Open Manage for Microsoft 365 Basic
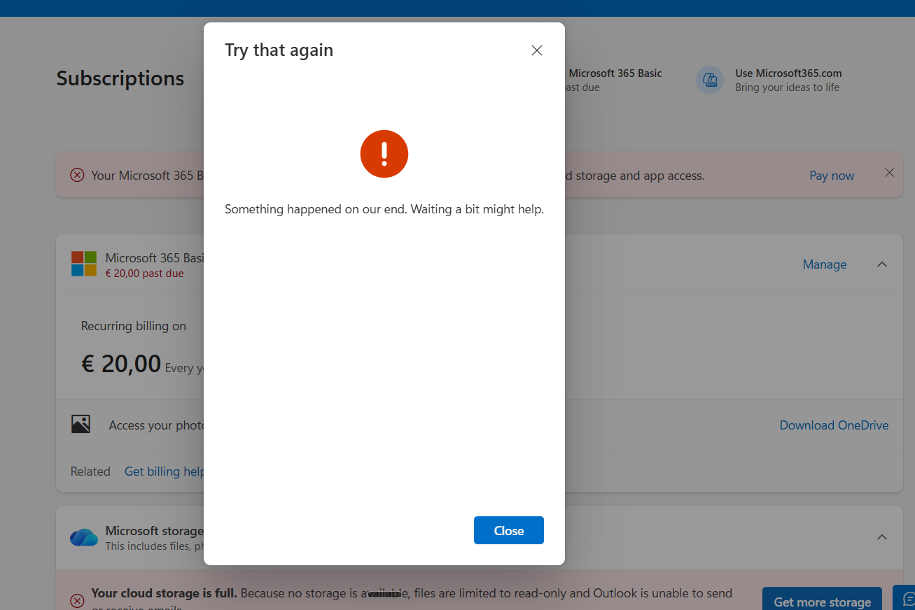This screenshot has height=610, width=915. pyautogui.click(x=825, y=264)
